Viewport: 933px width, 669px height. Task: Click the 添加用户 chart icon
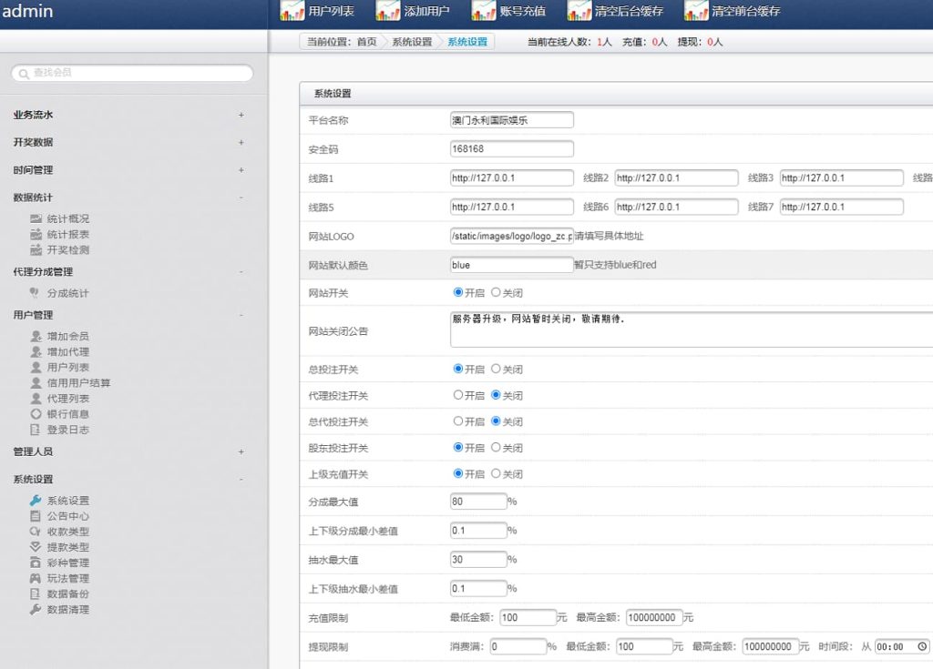(x=387, y=11)
